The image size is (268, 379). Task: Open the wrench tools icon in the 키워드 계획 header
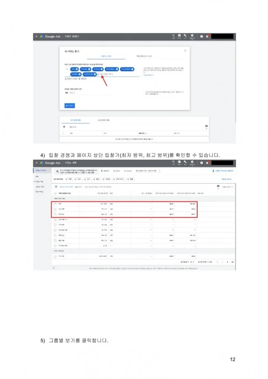click(x=185, y=162)
